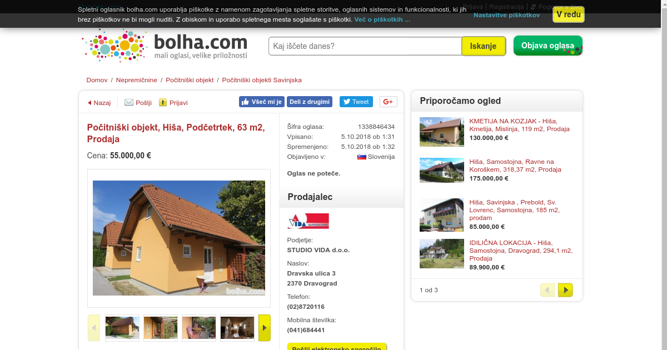This screenshot has height=350, width=667.
Task: Click the Iskanje search button
Action: tap(484, 46)
